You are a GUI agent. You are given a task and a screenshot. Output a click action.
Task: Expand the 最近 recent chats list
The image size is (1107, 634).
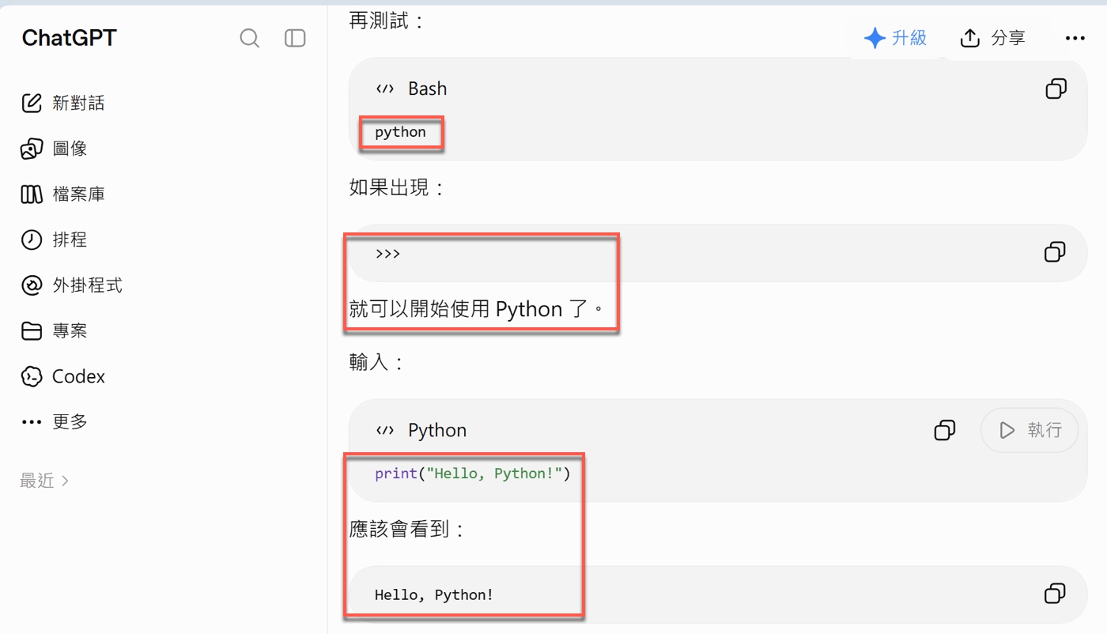(44, 481)
